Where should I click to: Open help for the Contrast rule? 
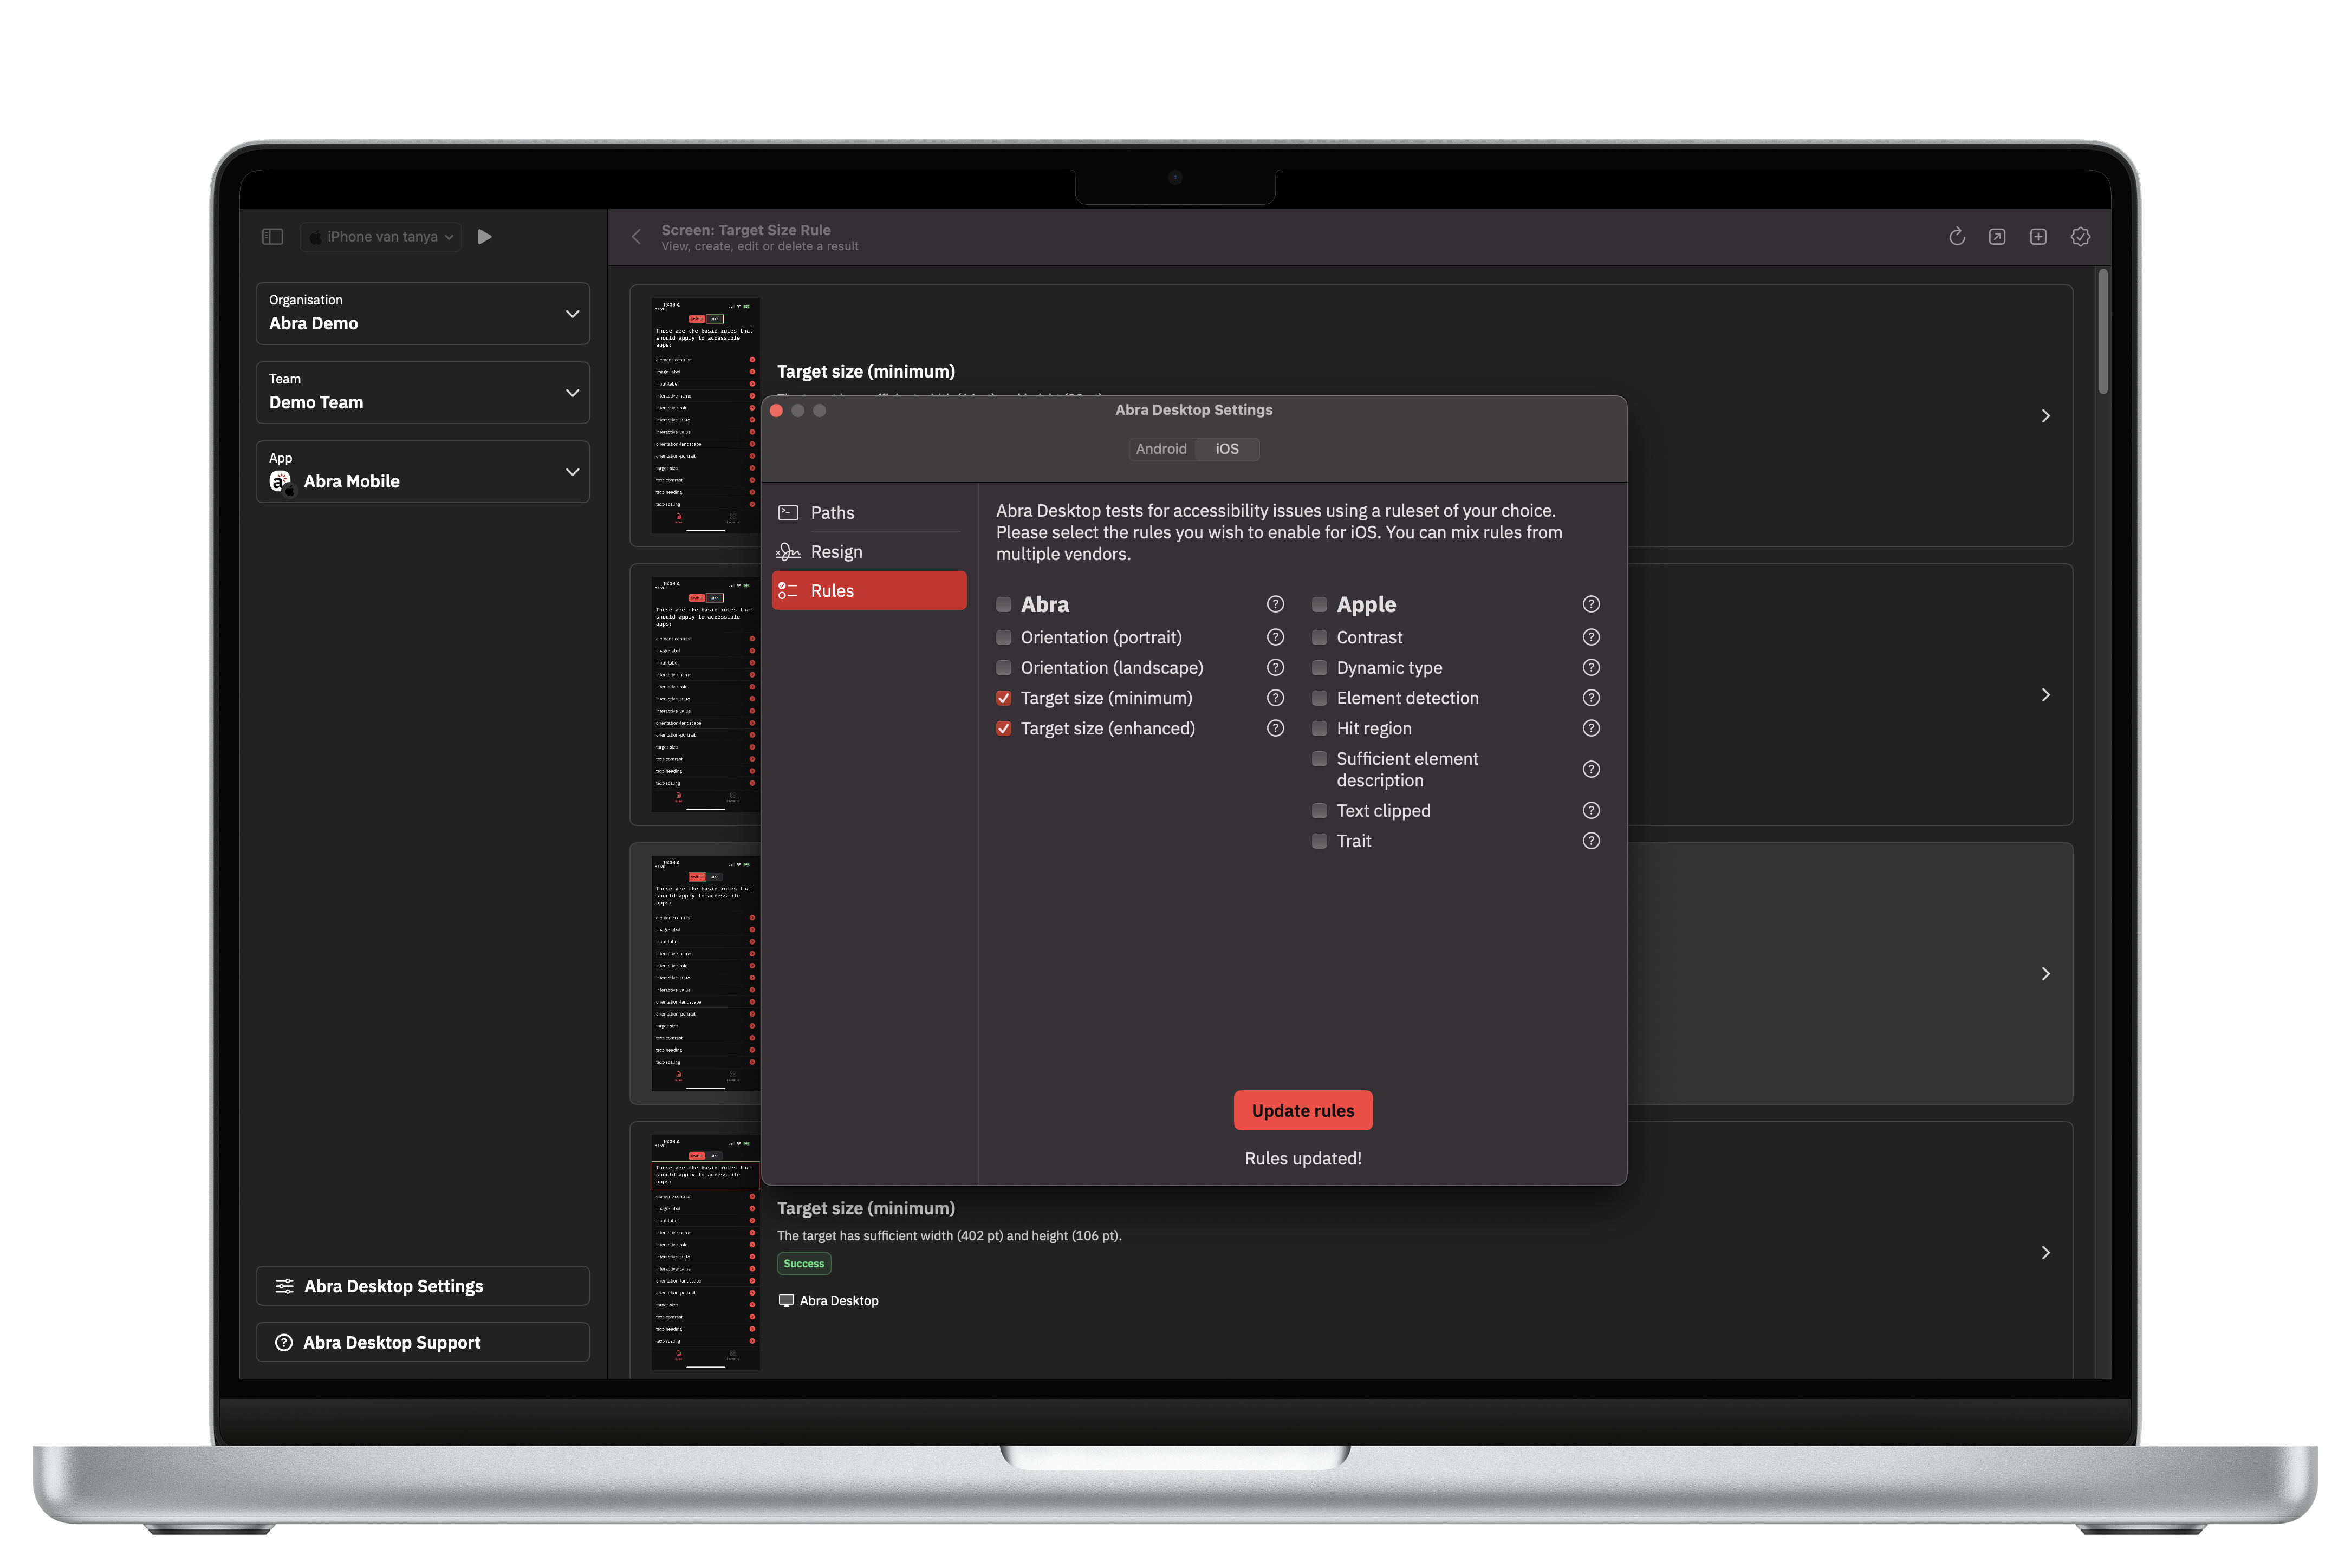[1592, 637]
